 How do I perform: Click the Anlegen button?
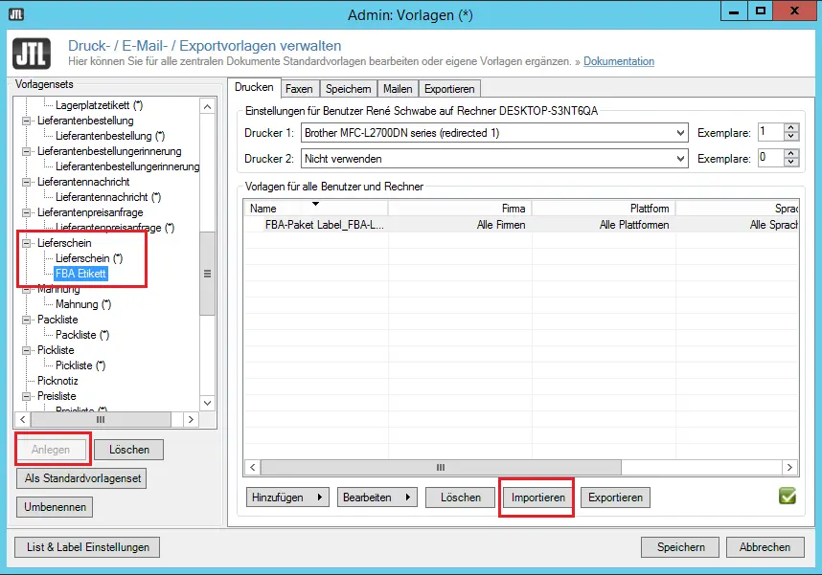tap(51, 450)
